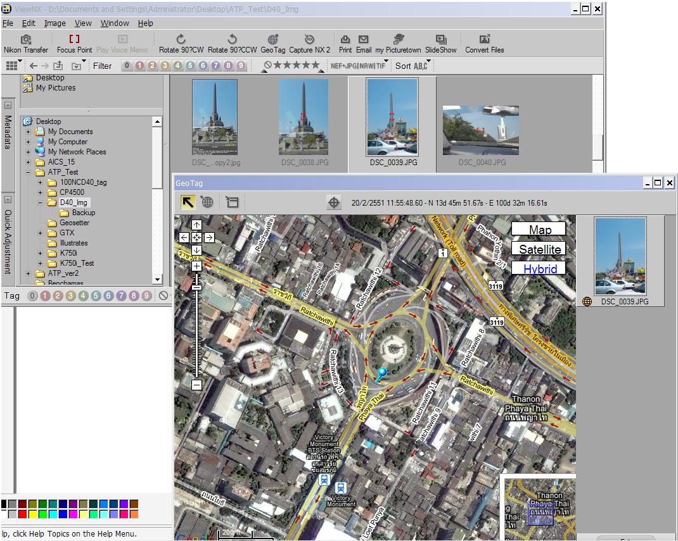The image size is (678, 541).
Task: Open the Metadata side panel tab
Action: point(8,132)
